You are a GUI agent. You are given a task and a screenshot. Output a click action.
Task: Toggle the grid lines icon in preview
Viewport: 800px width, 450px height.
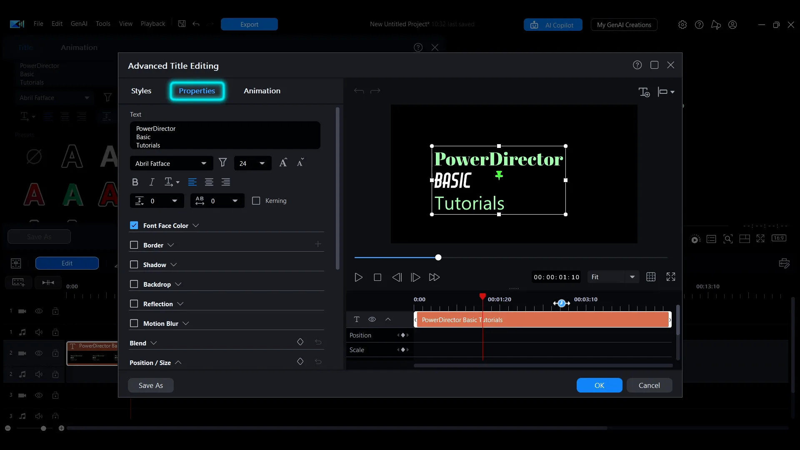pos(651,277)
